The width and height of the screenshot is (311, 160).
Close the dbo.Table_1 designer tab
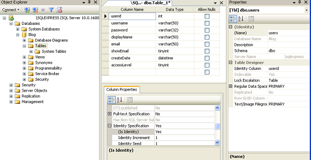tap(221, 3)
